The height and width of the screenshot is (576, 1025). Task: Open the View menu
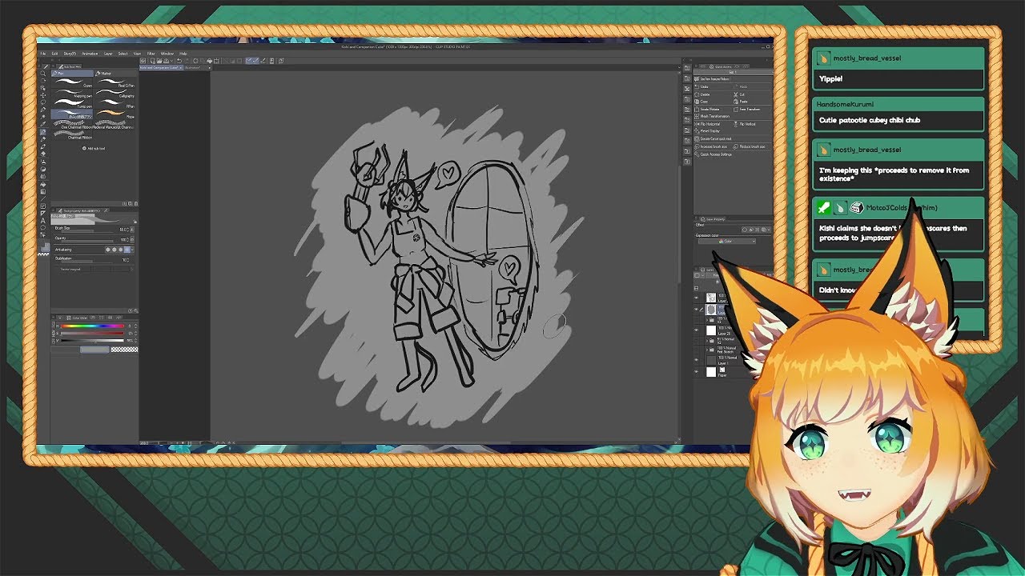(137, 54)
